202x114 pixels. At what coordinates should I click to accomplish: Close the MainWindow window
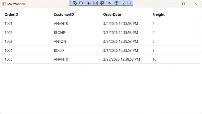(x=196, y=4)
